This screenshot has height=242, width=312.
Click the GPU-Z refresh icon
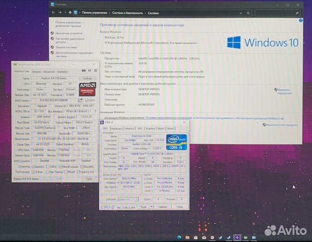[90, 70]
